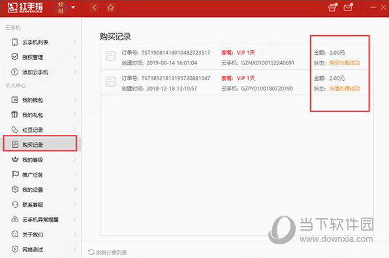Click VIP 1天 package in second order
The image size is (389, 258).
pyautogui.click(x=246, y=78)
